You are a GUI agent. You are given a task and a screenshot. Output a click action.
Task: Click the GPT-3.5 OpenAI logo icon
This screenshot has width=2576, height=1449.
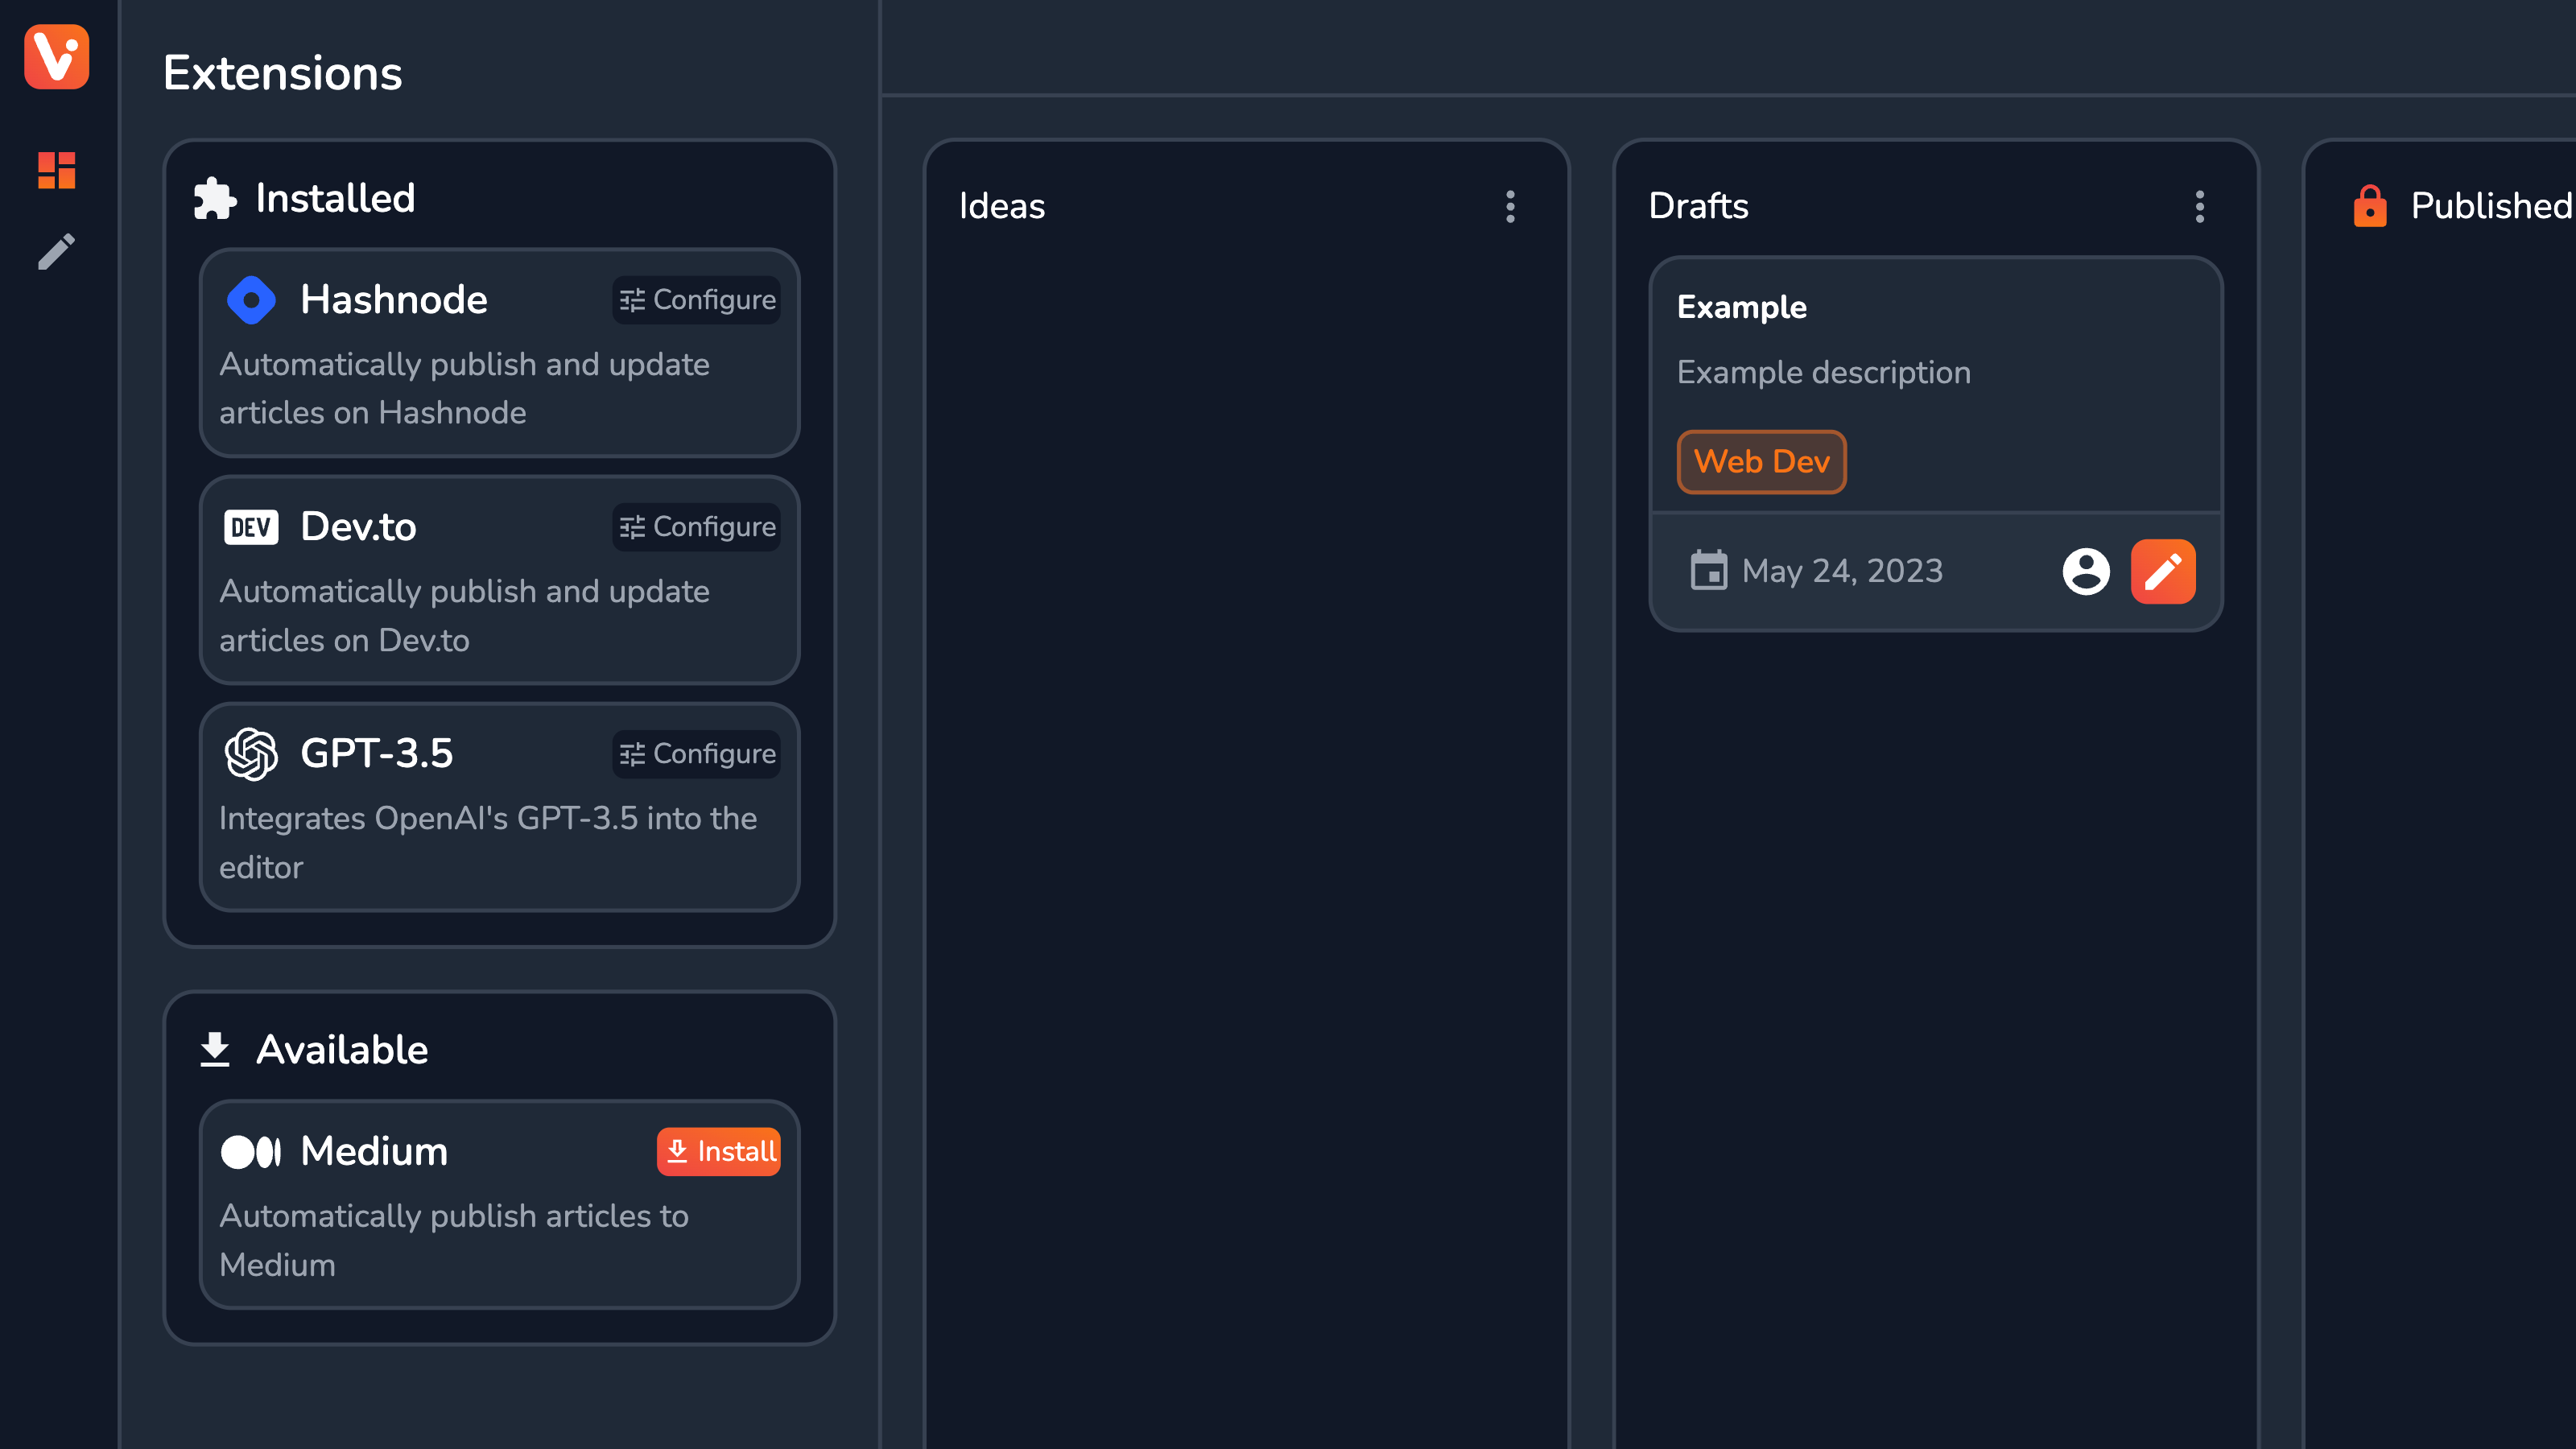pos(251,754)
